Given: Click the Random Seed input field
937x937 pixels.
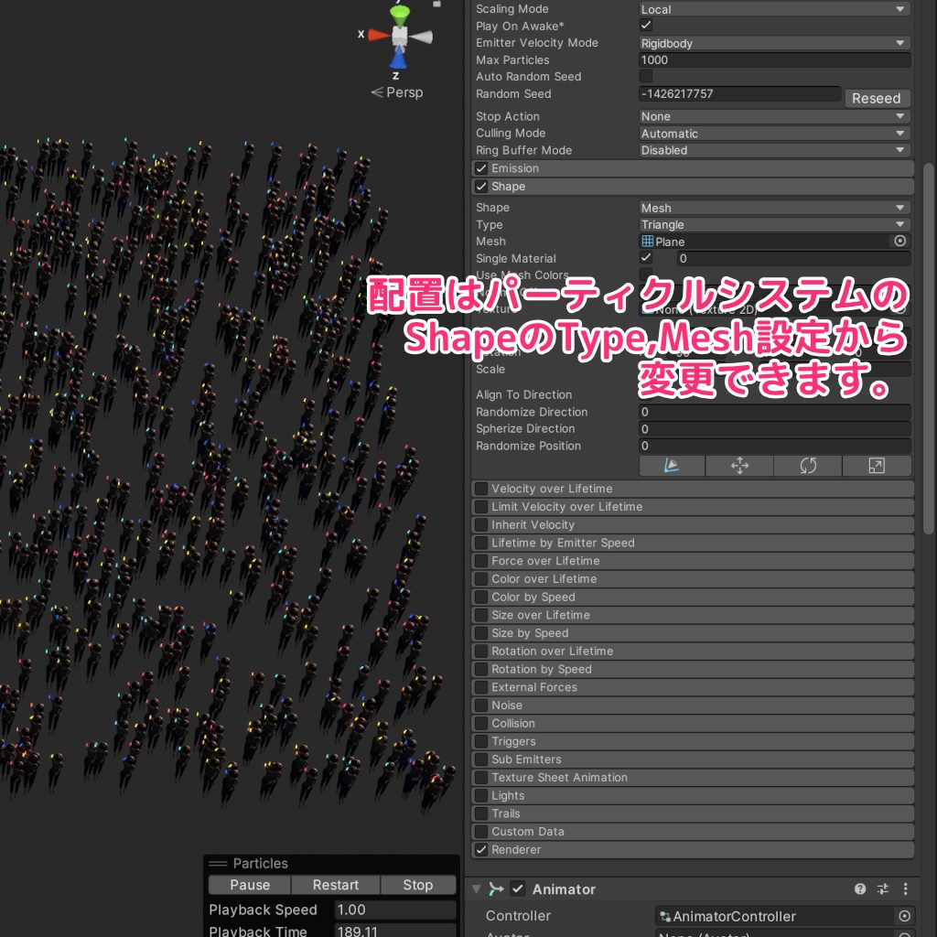Looking at the screenshot, I should point(739,93).
